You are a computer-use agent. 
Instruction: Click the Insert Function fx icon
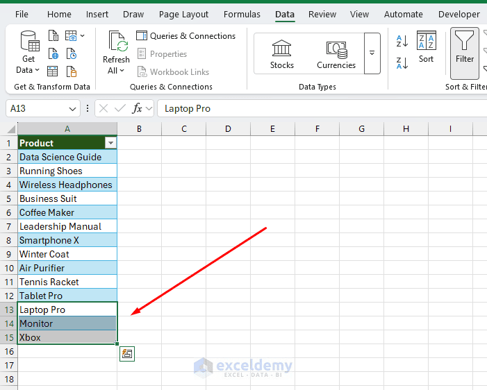(x=137, y=108)
